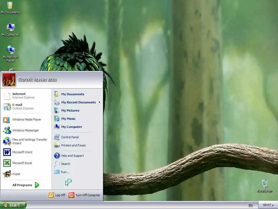Click the Microsoft Word label

(22, 152)
